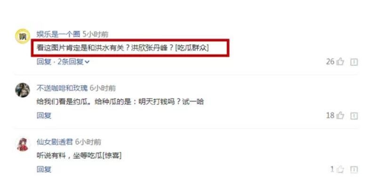Open the username 仙女剧透君 profile

[x=55, y=142]
